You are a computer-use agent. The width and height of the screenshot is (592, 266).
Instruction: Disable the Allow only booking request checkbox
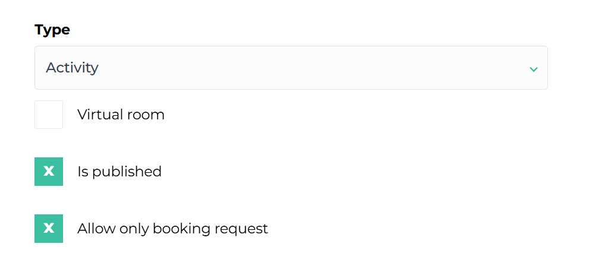(x=49, y=229)
